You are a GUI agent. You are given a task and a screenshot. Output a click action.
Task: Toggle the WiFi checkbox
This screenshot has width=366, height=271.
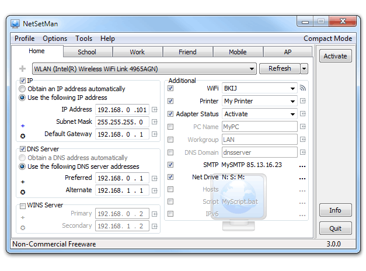[x=170, y=88]
